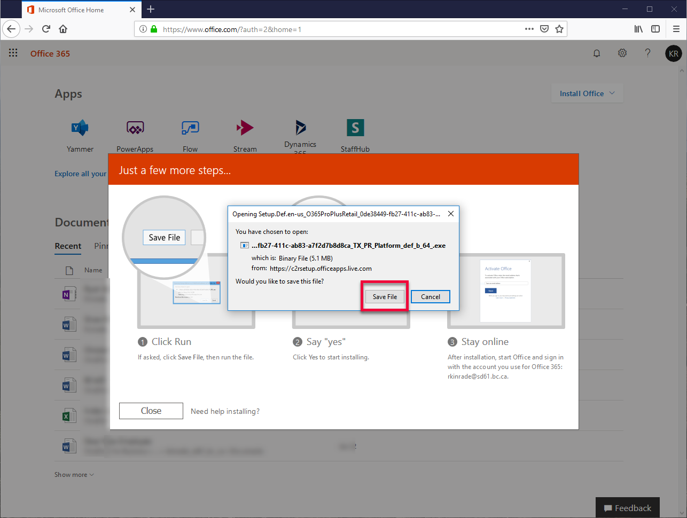The height and width of the screenshot is (518, 687).
Task: Open the Need help installing link
Action: point(225,411)
